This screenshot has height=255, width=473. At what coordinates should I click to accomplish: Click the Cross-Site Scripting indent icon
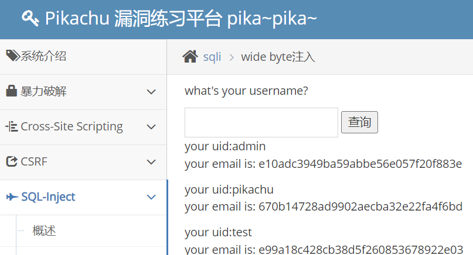12,126
